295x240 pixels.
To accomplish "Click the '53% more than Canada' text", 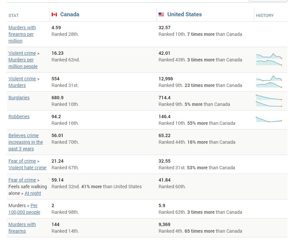I will pyautogui.click(x=211, y=168).
